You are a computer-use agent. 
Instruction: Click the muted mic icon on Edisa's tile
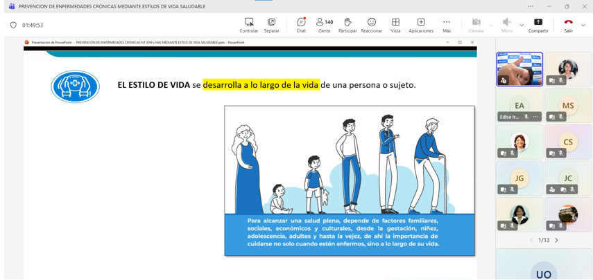(526, 117)
